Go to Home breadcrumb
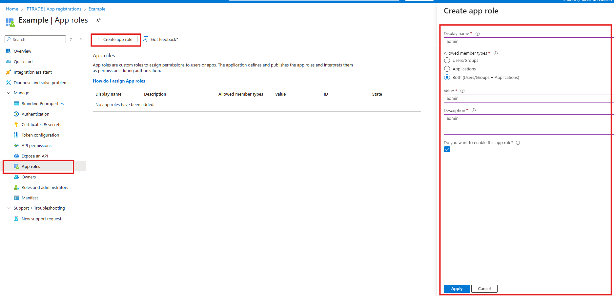Image resolution: width=614 pixels, height=296 pixels. pyautogui.click(x=12, y=9)
